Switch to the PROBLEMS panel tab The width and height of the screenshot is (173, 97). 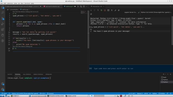[49, 74]
